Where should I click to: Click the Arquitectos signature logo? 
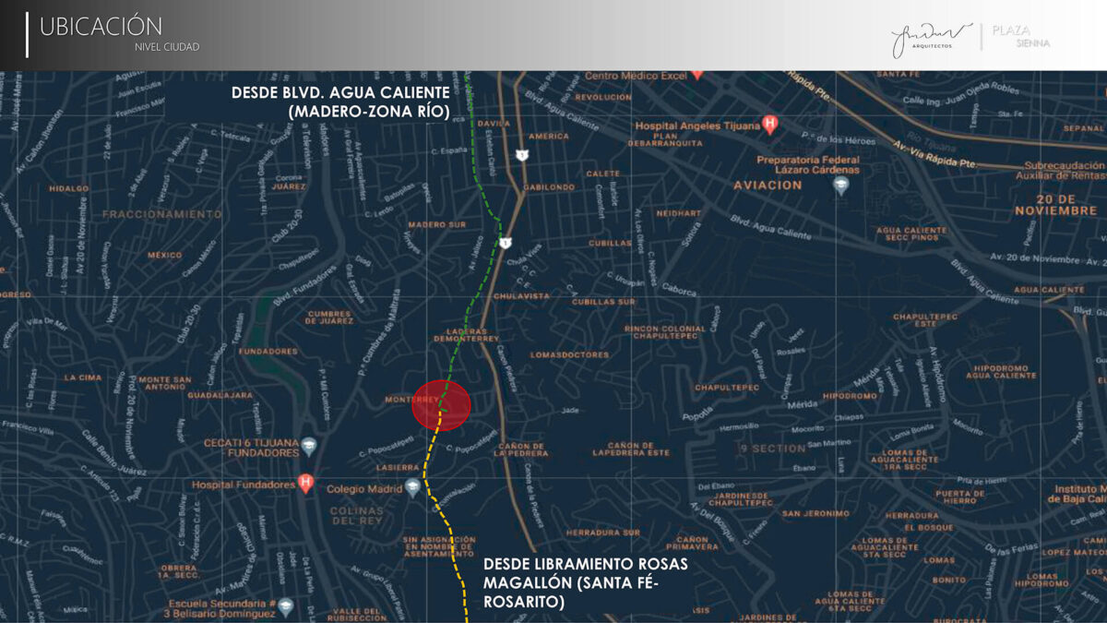coord(932,37)
